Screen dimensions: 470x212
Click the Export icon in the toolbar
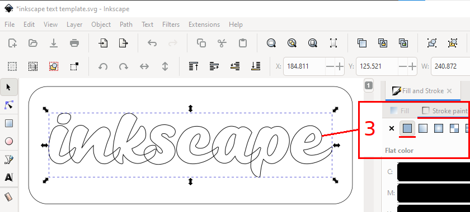pyautogui.click(x=124, y=43)
